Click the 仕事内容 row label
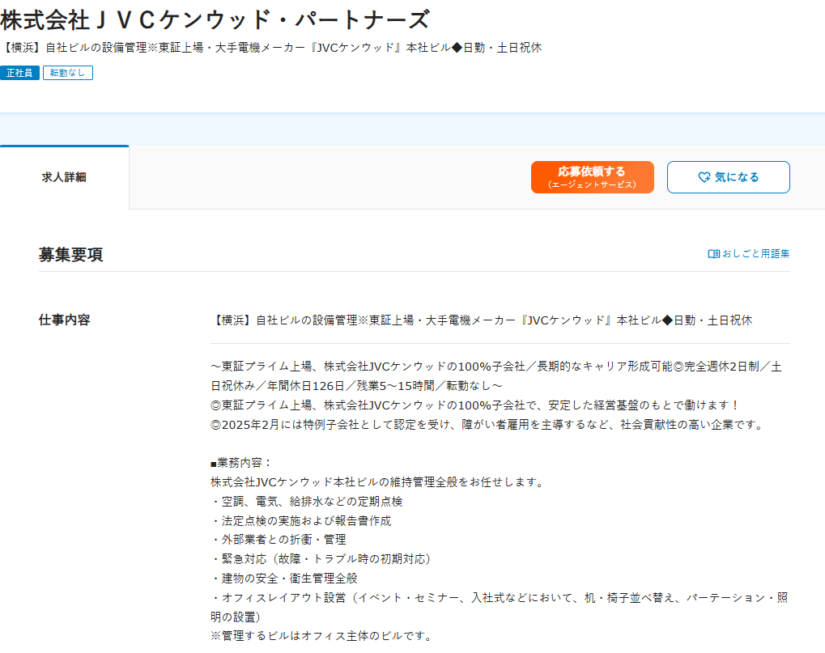825x653 pixels. coord(65,320)
